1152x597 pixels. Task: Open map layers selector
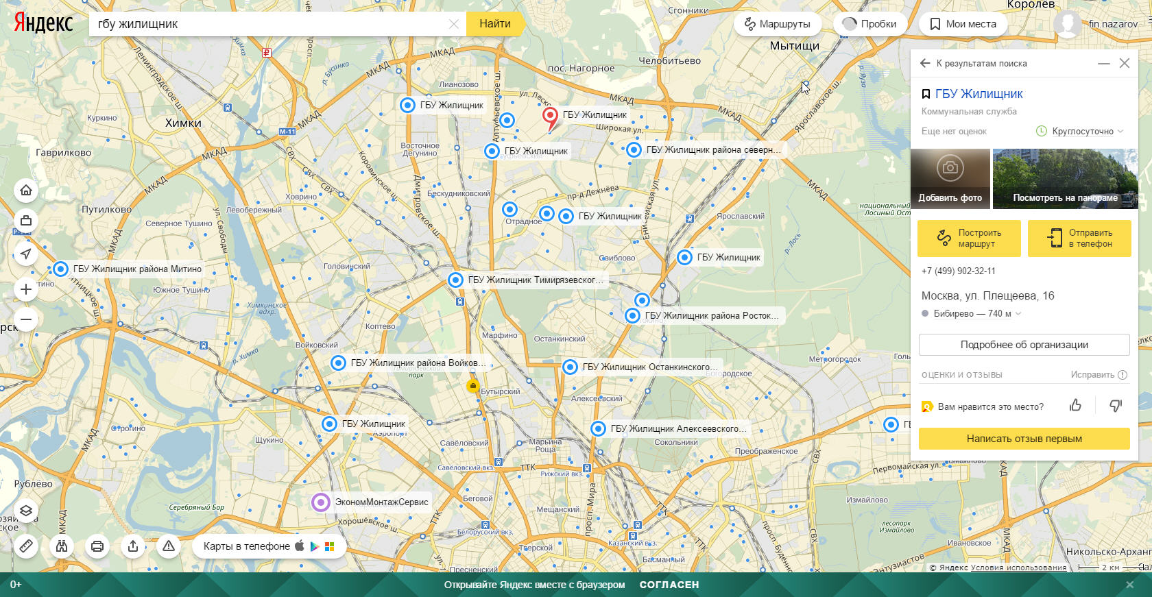click(x=26, y=511)
